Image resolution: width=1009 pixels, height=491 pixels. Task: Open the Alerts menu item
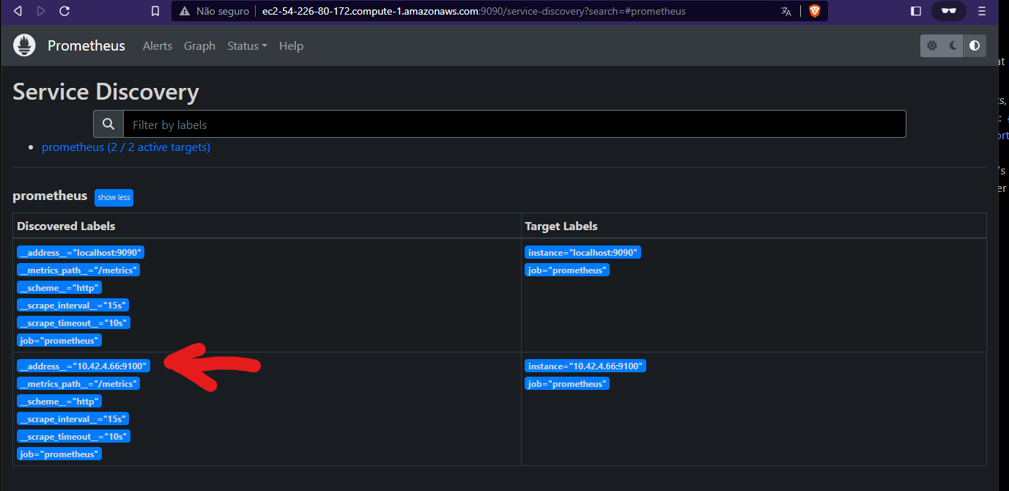click(x=158, y=45)
